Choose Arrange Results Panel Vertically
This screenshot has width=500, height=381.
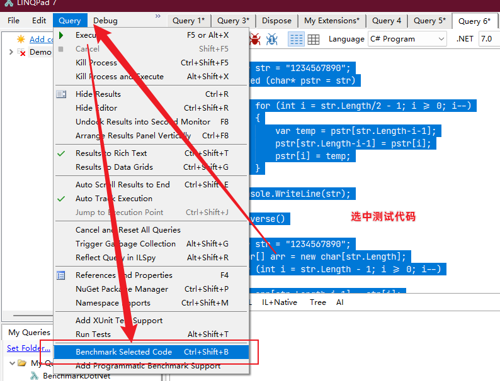[x=152, y=136]
